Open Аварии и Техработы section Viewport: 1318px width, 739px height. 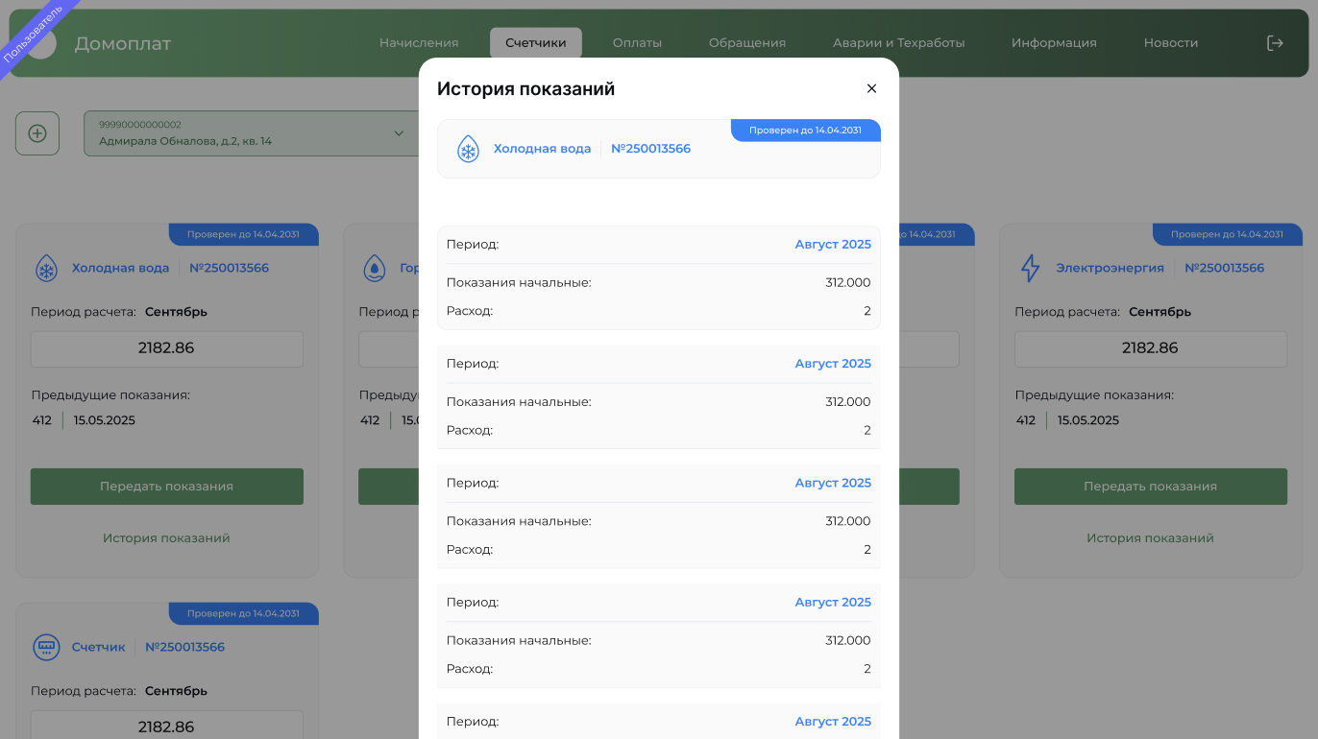click(898, 43)
